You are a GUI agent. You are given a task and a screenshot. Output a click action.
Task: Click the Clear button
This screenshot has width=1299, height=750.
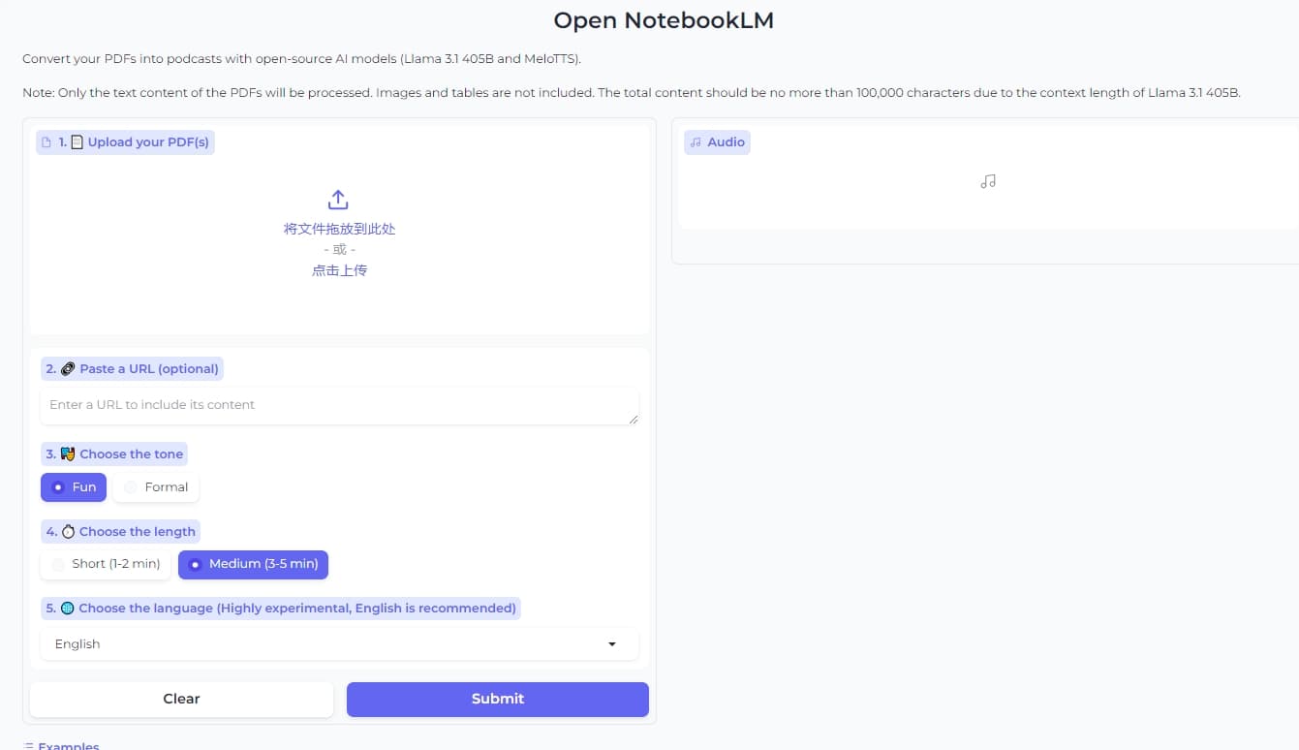click(181, 699)
